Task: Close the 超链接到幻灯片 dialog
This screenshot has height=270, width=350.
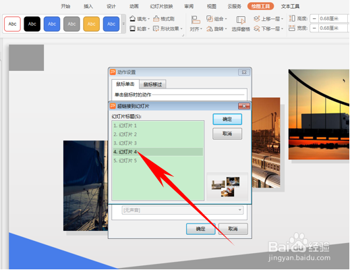Action: (244, 106)
